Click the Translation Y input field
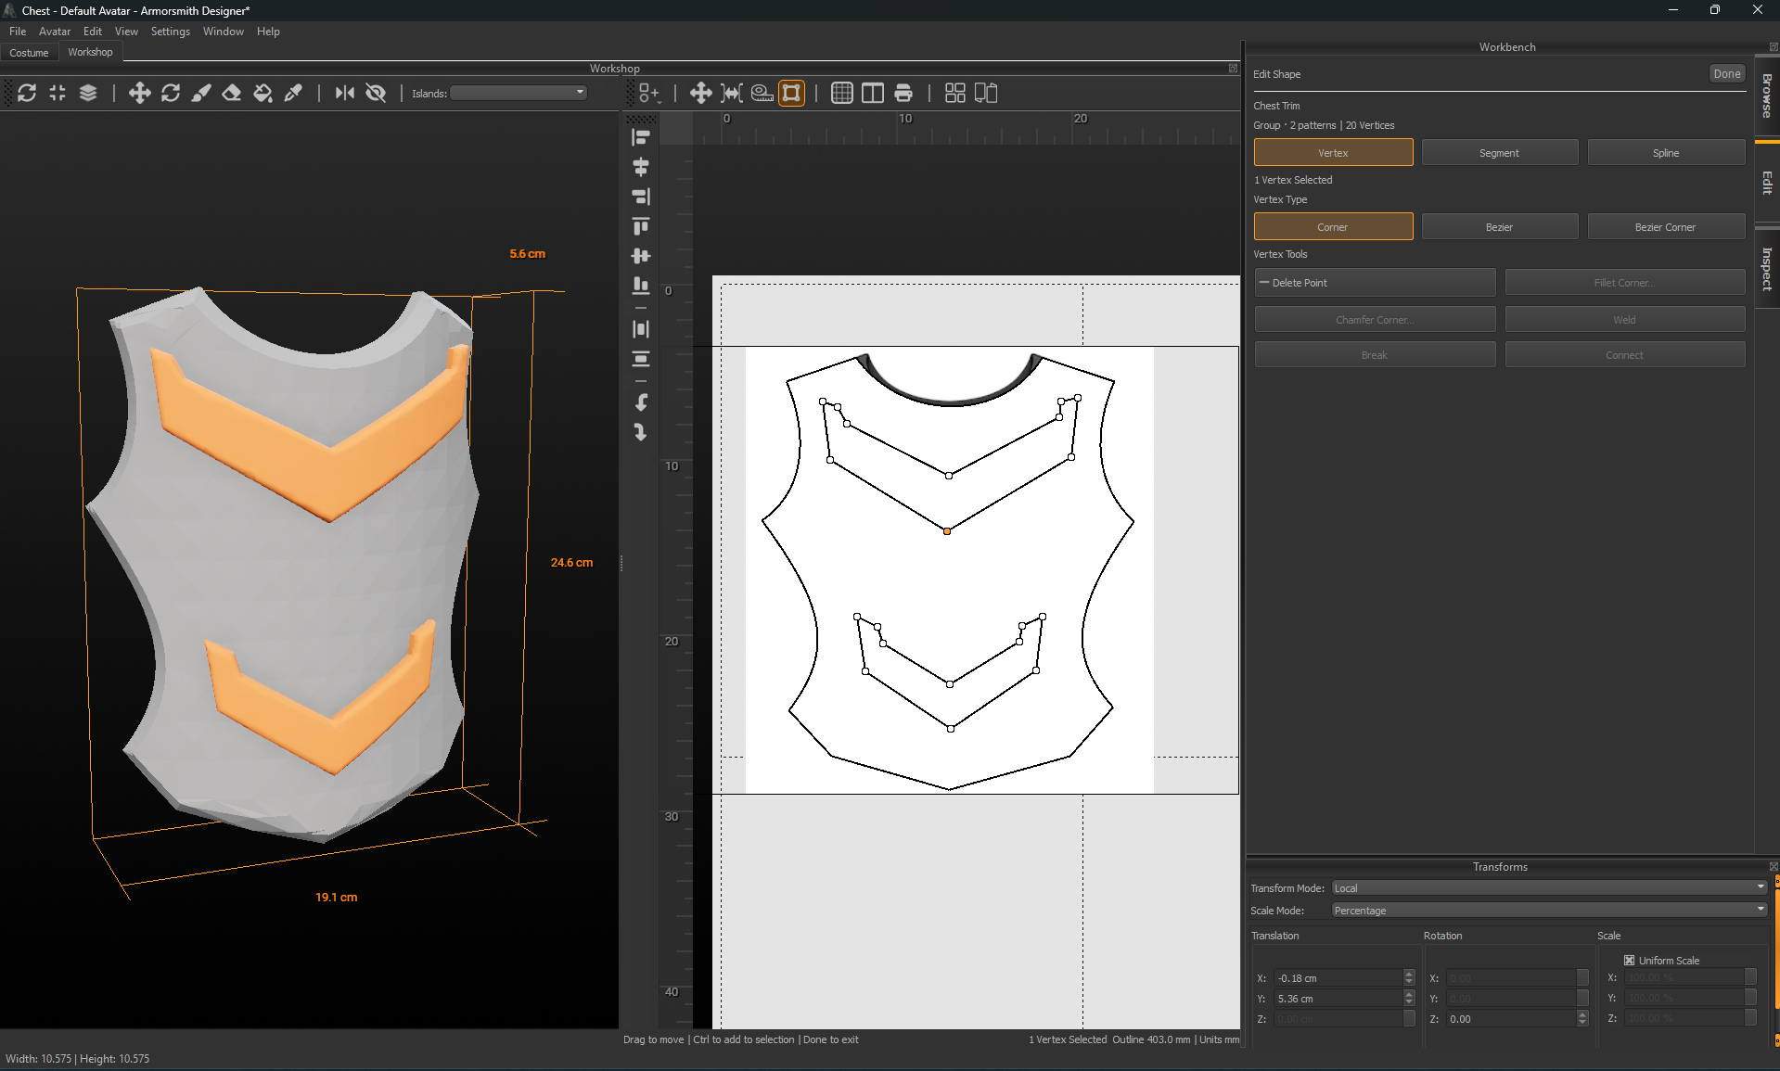Image resolution: width=1780 pixels, height=1071 pixels. tap(1338, 999)
